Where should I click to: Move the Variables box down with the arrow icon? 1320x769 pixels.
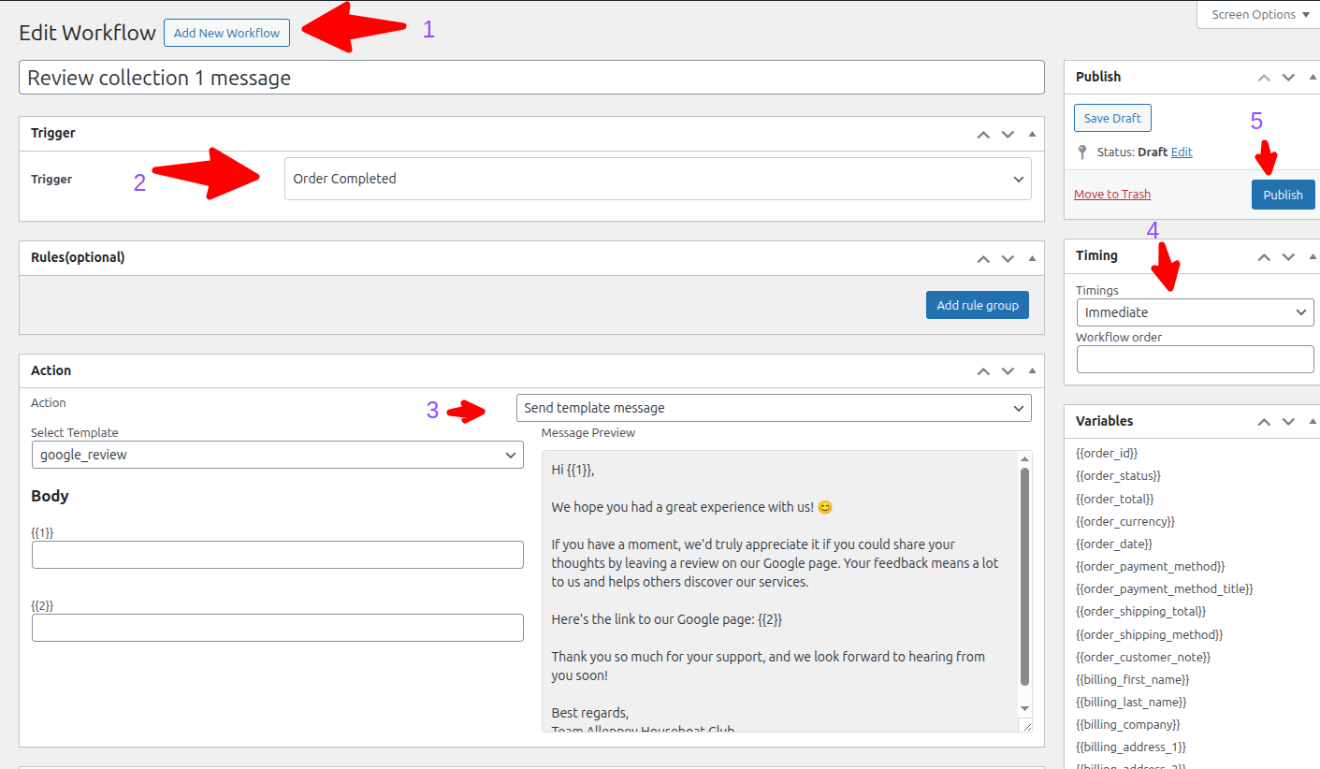pos(1287,420)
